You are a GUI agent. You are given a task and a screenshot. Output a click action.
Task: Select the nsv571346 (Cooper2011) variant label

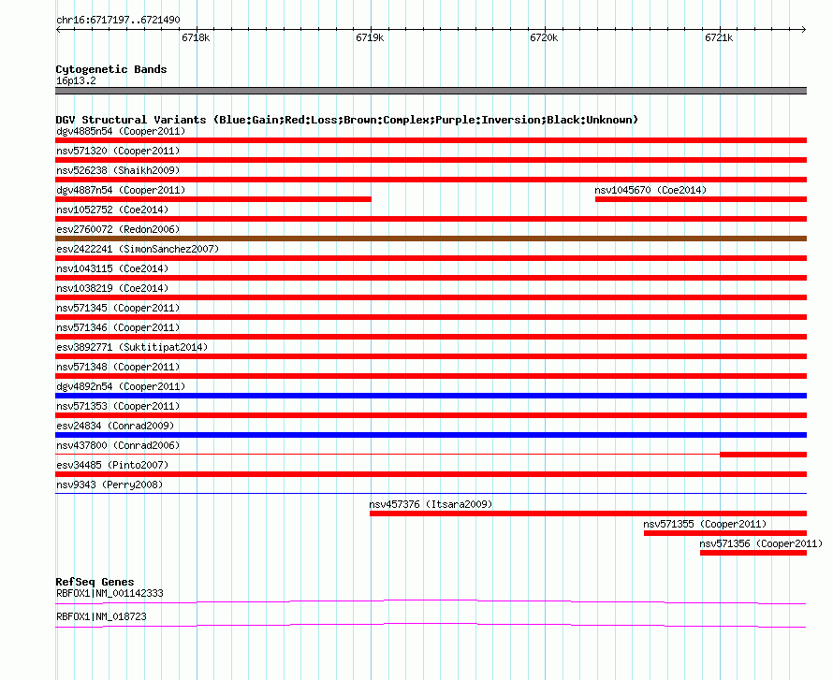(x=118, y=327)
